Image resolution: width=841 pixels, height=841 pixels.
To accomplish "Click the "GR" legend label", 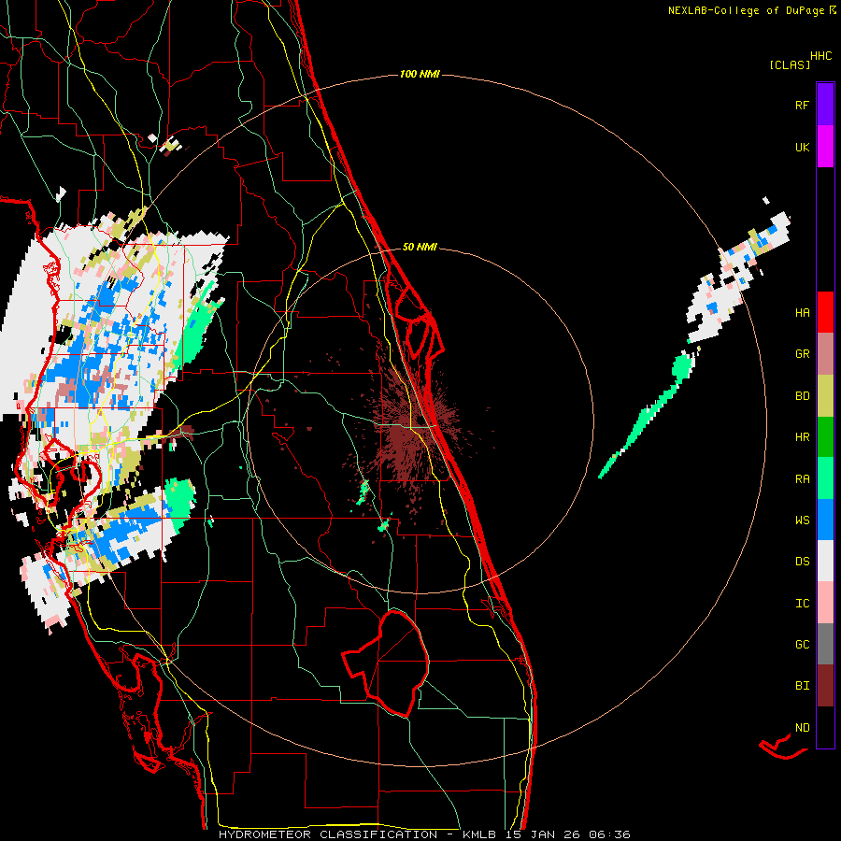I will [x=802, y=354].
